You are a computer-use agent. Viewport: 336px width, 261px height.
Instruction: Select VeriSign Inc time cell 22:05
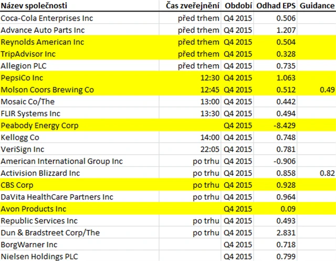208,149
